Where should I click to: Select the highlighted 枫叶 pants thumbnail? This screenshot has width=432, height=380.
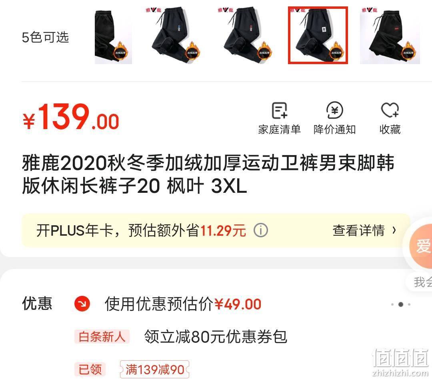pos(318,35)
